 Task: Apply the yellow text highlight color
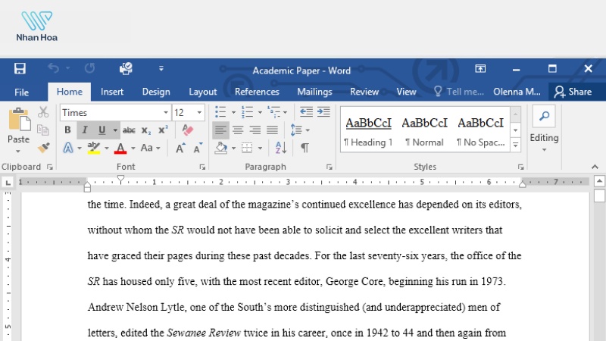[94, 148]
